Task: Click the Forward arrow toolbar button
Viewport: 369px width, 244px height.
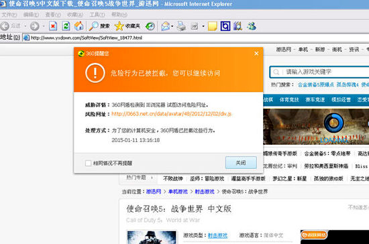Action: click(x=35, y=26)
